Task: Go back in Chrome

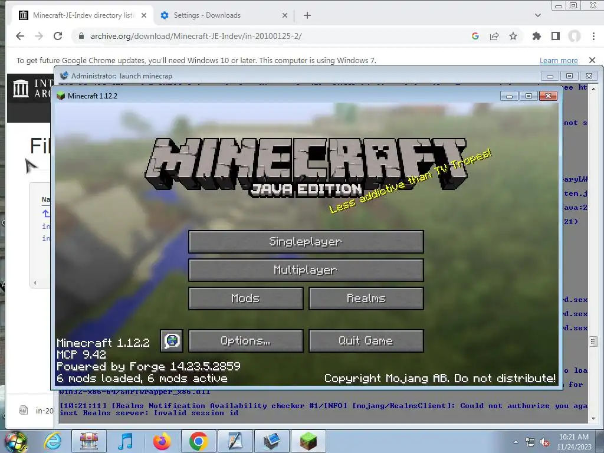Action: [20, 36]
